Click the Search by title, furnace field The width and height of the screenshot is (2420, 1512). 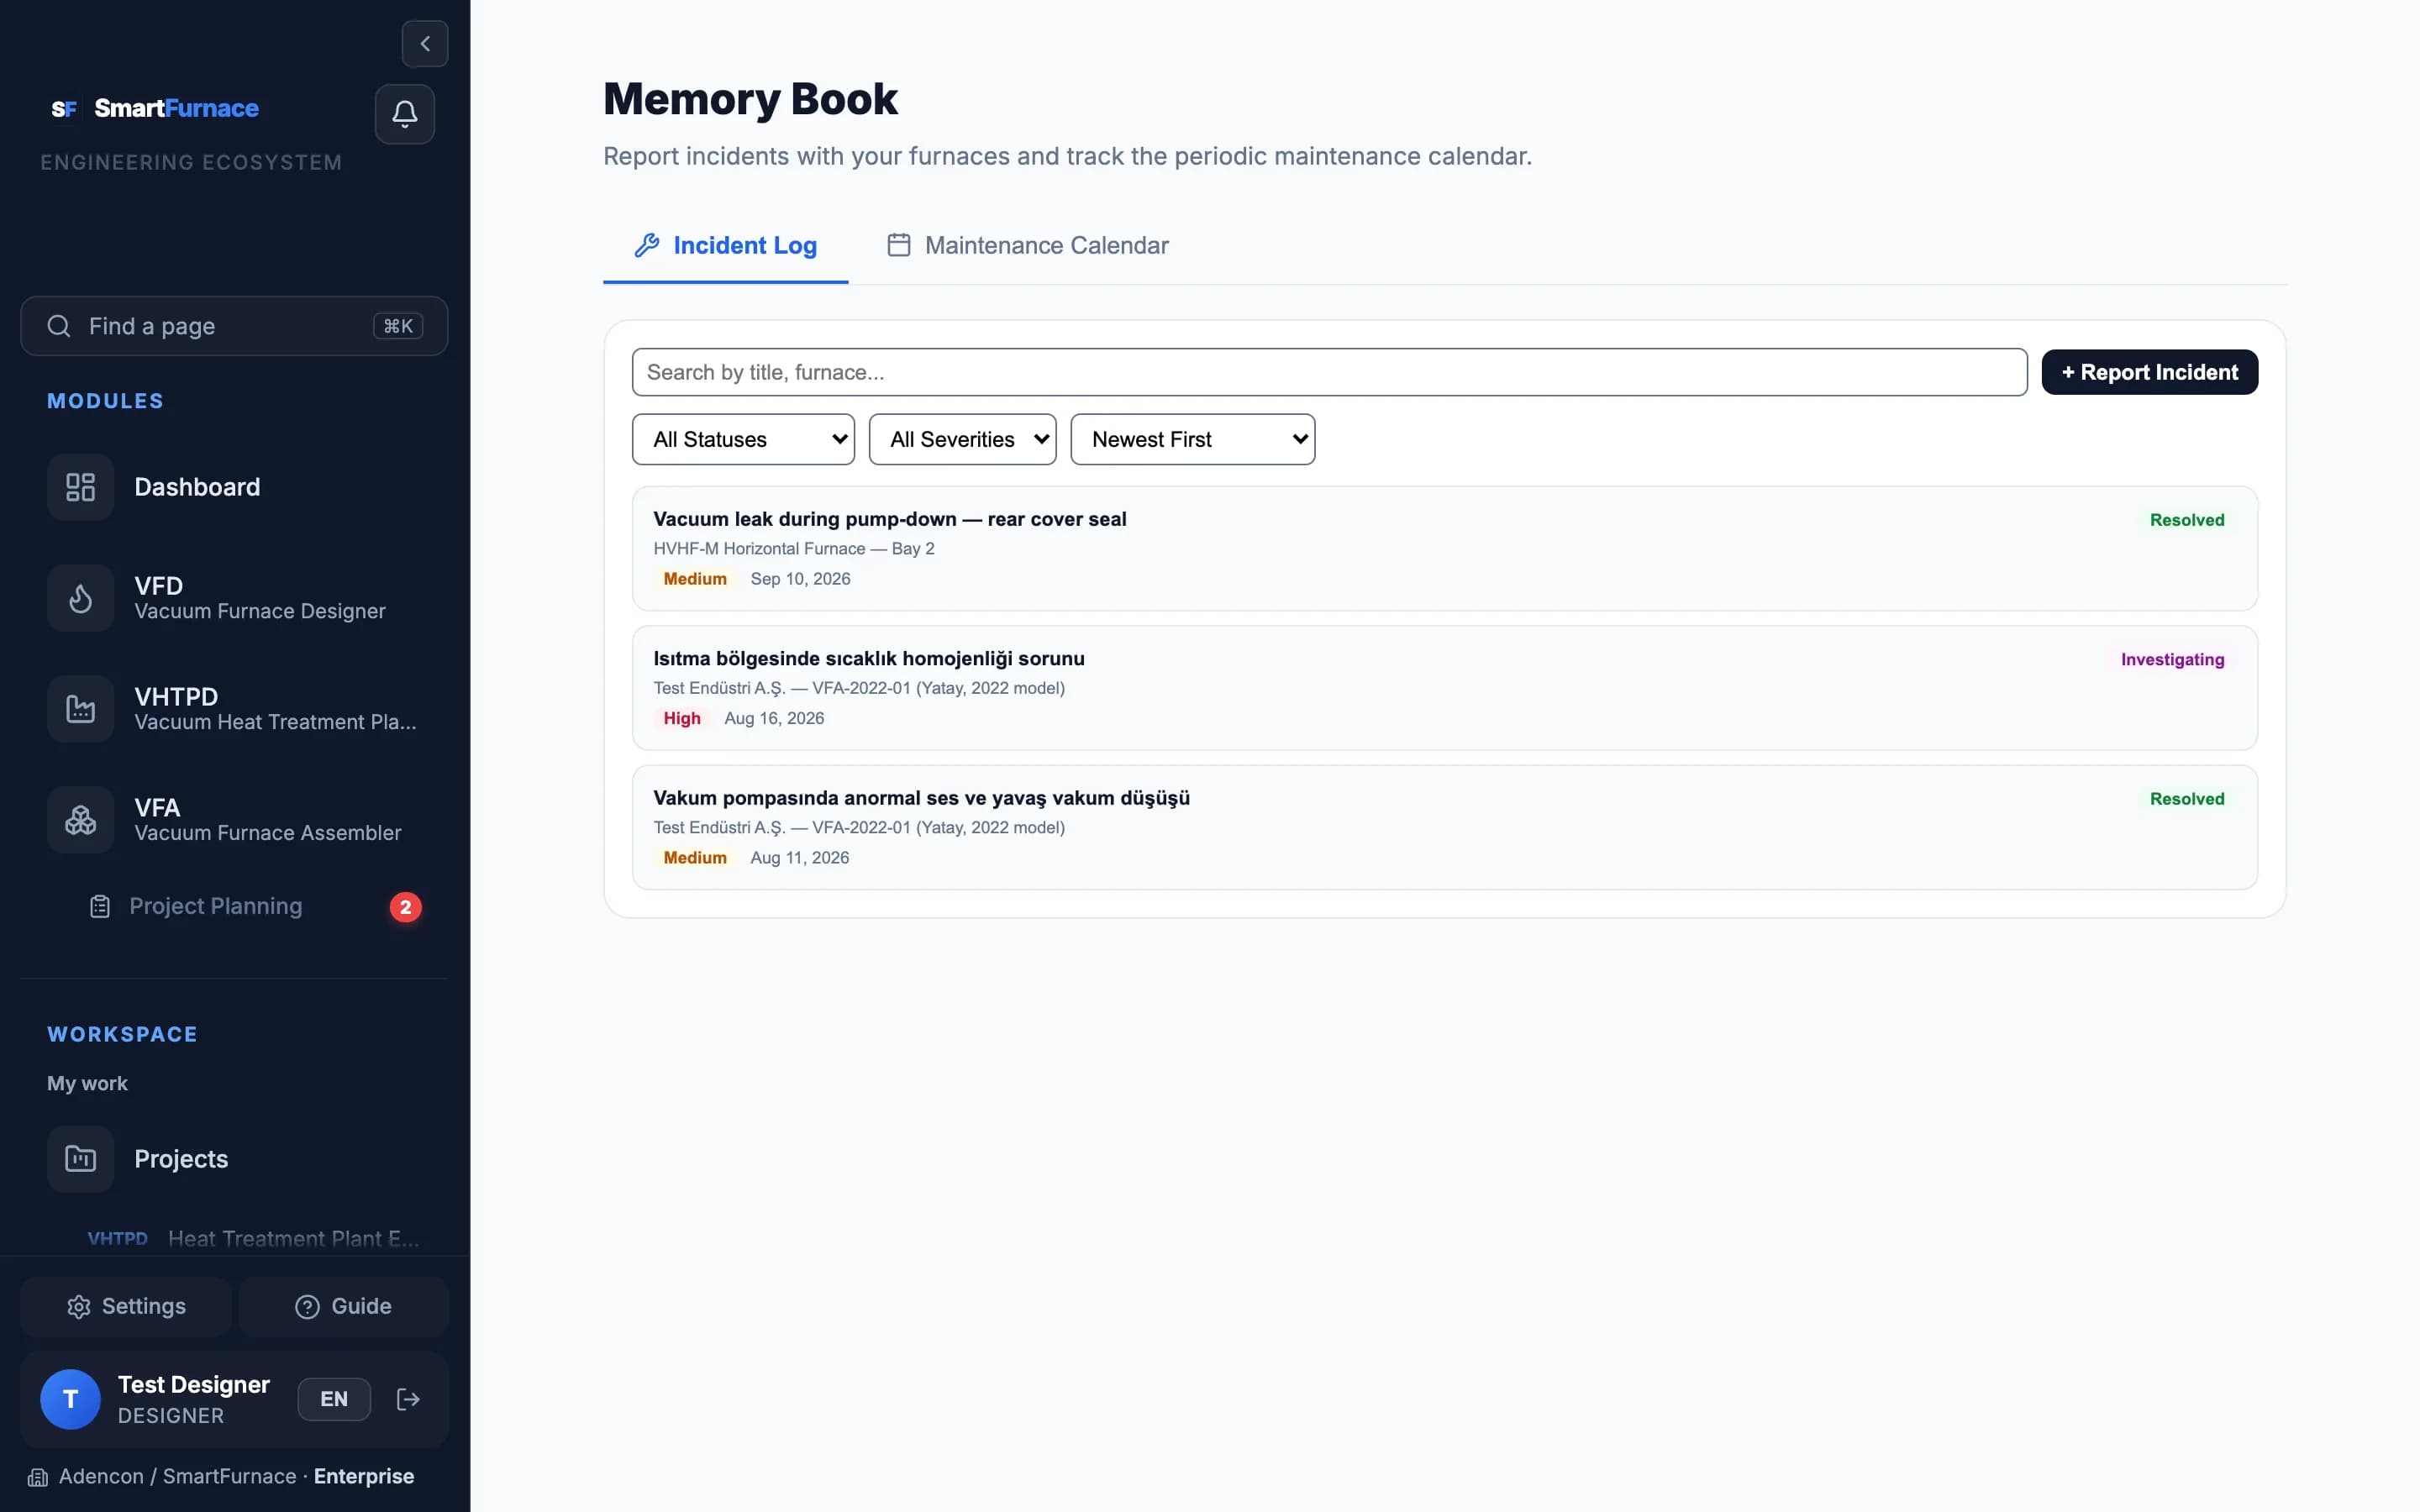click(x=1329, y=372)
